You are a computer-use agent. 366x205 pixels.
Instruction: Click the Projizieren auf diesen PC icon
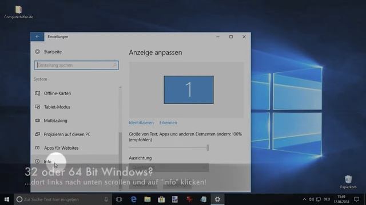37,134
